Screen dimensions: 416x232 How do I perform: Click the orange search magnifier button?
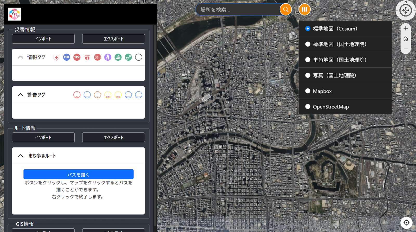tap(285, 10)
